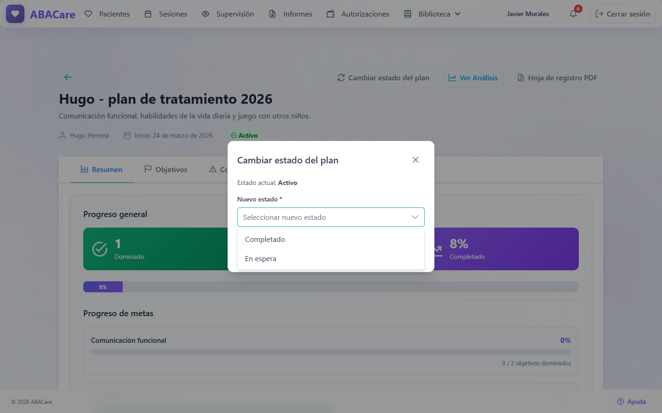Open the notifications bell
The height and width of the screenshot is (413, 662).
(x=573, y=14)
